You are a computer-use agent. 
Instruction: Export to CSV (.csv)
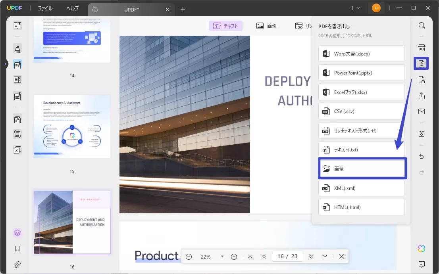coord(362,111)
